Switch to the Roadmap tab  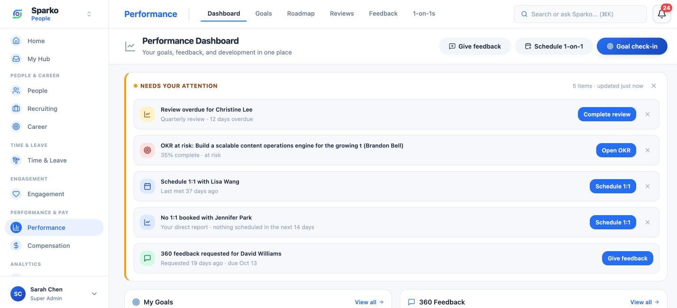point(301,14)
